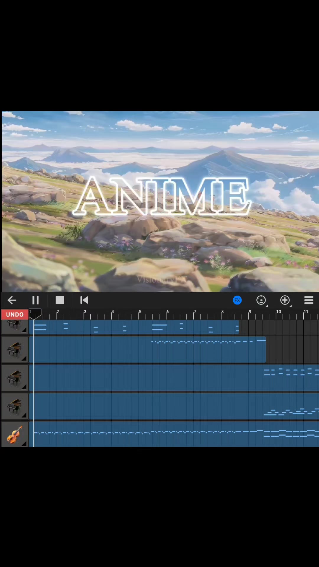Select the fourth piano track's MIDI clip

174,407
